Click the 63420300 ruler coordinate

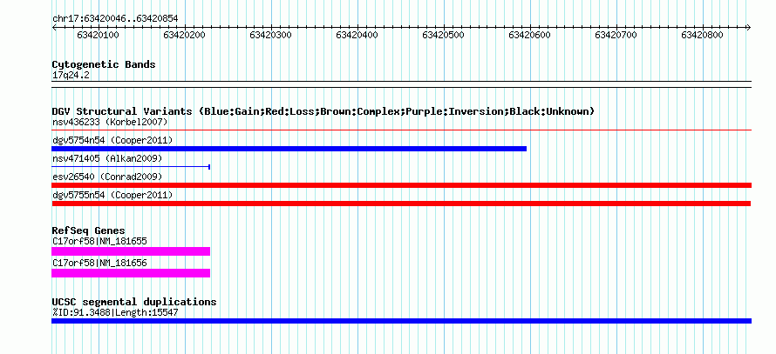(x=271, y=35)
